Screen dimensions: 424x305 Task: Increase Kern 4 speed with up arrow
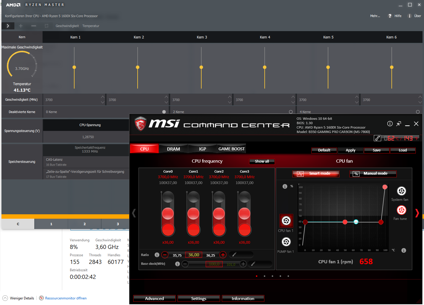[293, 97]
